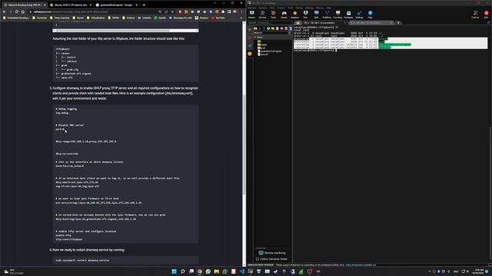Screen dimensions: 492x276
Task: Switch to the grubnetx64.efi.signed Google tab
Action: [x=117, y=5]
